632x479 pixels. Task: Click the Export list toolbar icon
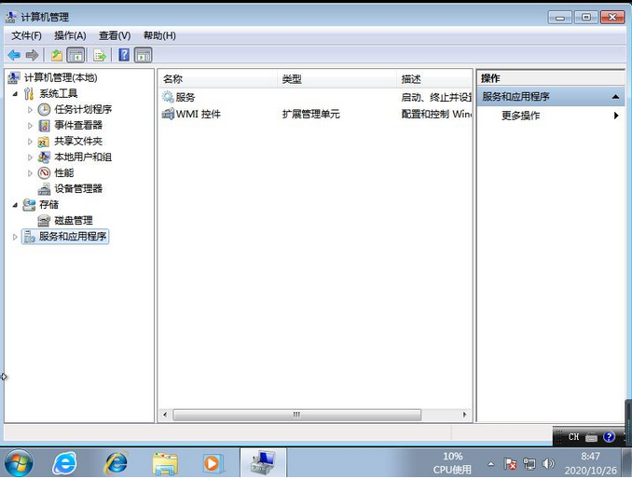coord(99,56)
